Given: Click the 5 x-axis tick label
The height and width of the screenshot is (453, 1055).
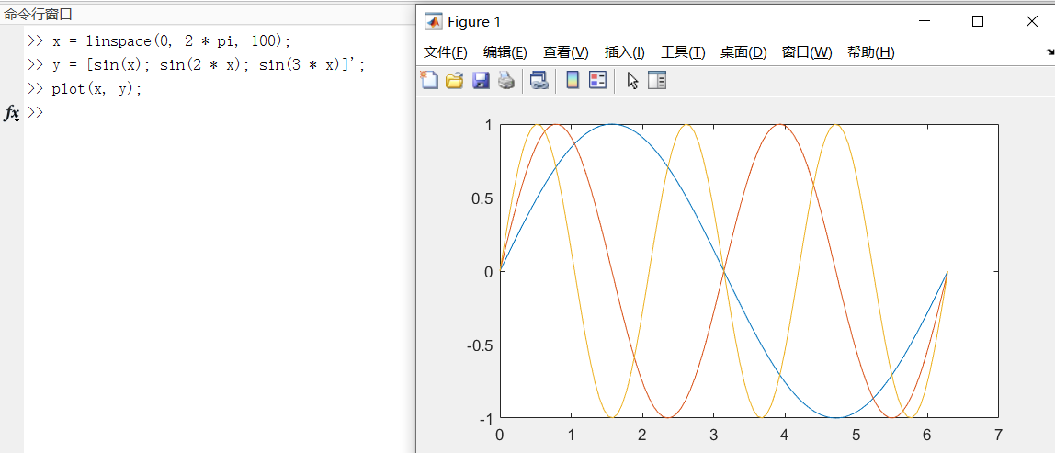Looking at the screenshot, I should click(x=856, y=434).
